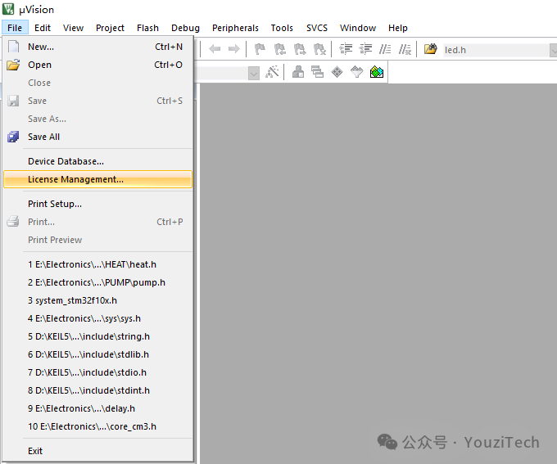
Task: Open the Debug menu
Action: 185,28
